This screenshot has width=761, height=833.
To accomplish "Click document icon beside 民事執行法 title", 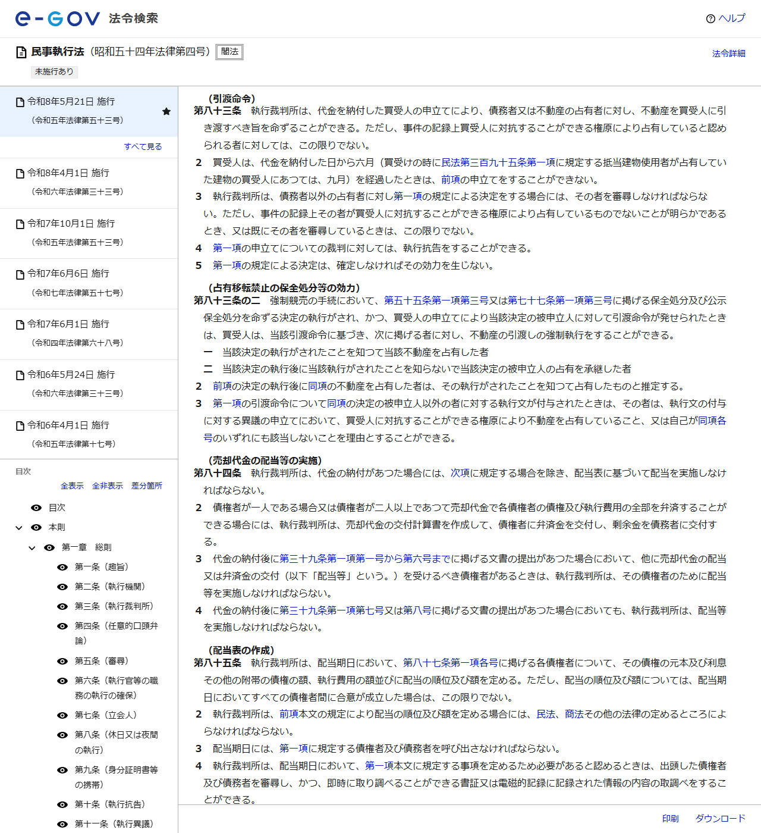I will coord(21,52).
